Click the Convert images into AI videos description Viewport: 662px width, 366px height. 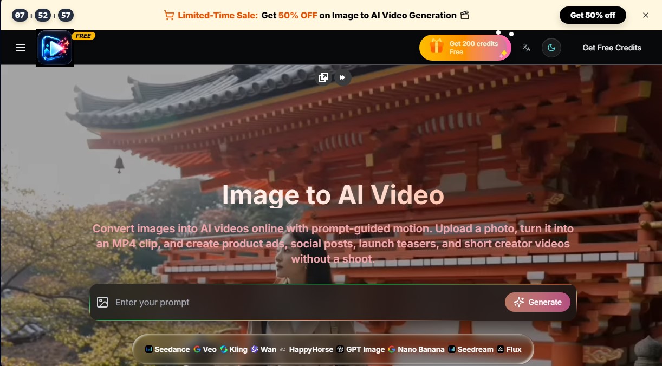[x=333, y=244]
